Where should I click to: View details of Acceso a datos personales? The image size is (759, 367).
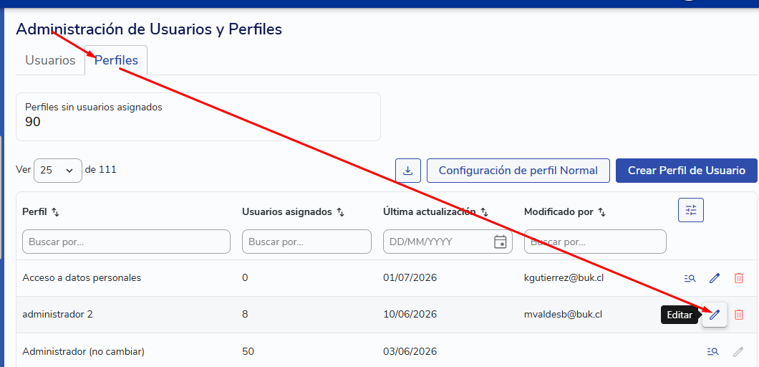[x=690, y=278]
